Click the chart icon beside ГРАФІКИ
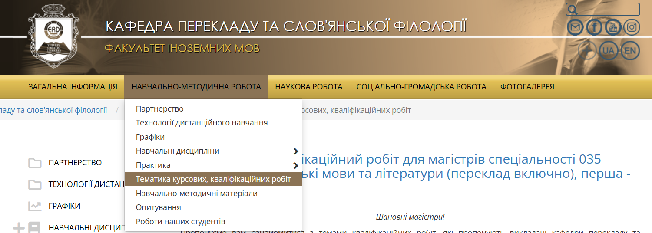Screen dimensions: 652x233 [35, 206]
